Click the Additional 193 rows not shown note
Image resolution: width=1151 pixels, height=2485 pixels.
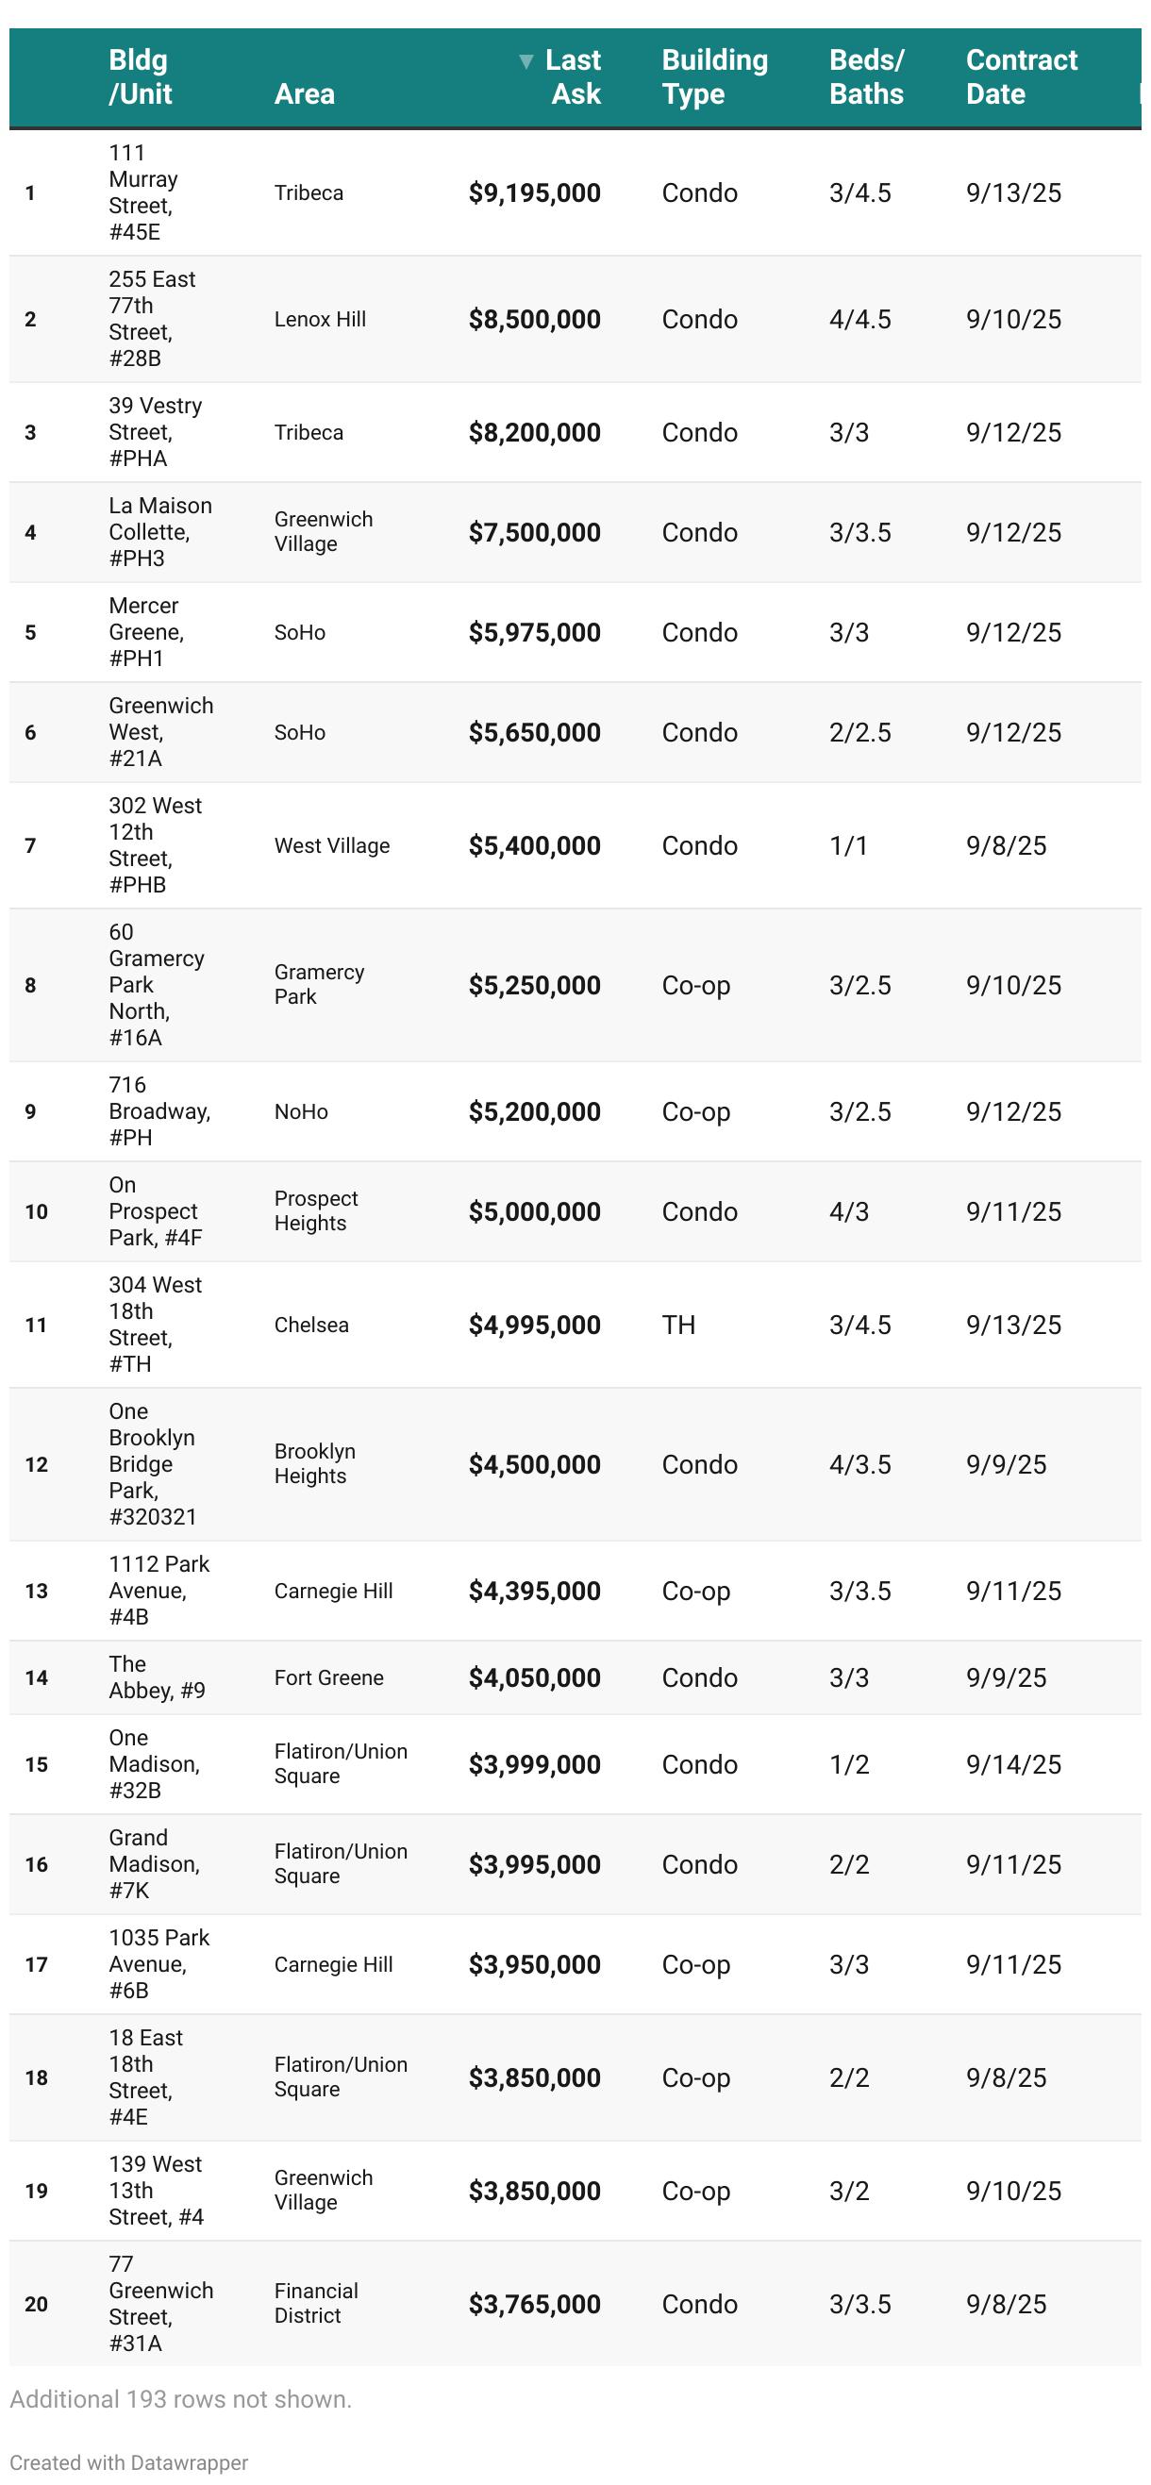pos(180,2398)
